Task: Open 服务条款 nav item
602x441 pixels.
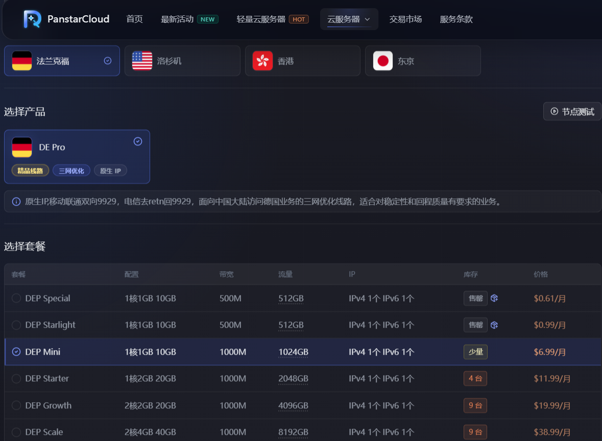Action: coord(456,19)
